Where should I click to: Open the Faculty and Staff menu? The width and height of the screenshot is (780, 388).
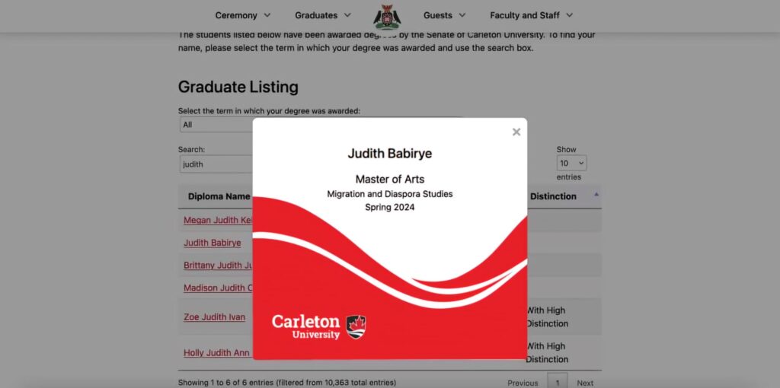pyautogui.click(x=531, y=15)
